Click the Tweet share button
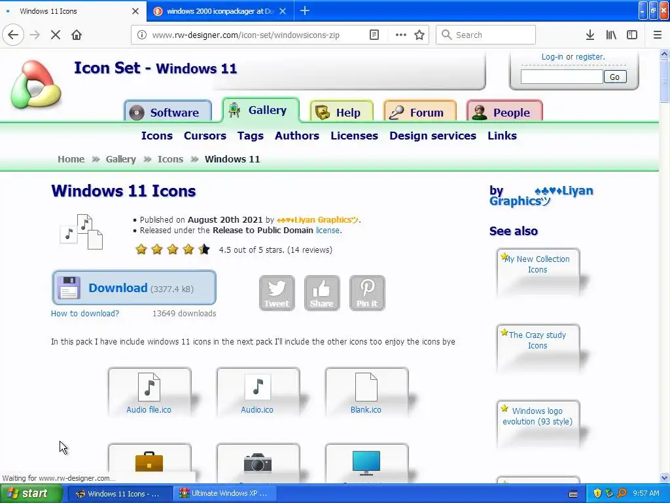 click(277, 293)
